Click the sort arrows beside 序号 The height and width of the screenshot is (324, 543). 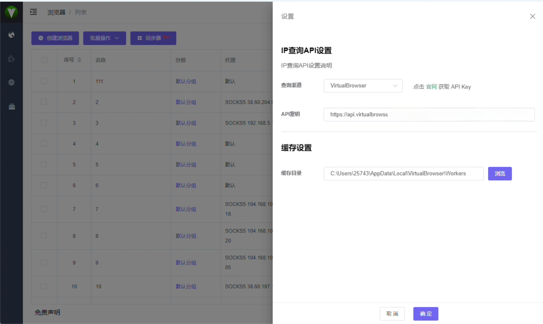pyautogui.click(x=79, y=60)
